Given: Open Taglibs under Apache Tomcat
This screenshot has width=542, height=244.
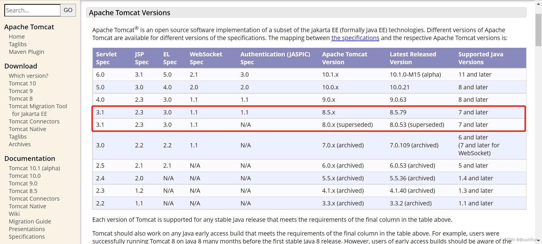Looking at the screenshot, I should [18, 44].
